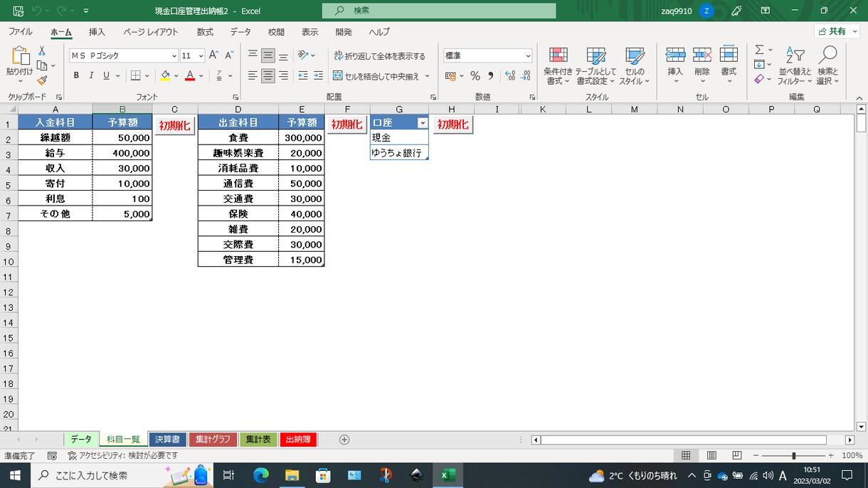This screenshot has height=488, width=868.
Task: Open the number format dropdown (標準)
Action: pos(528,55)
